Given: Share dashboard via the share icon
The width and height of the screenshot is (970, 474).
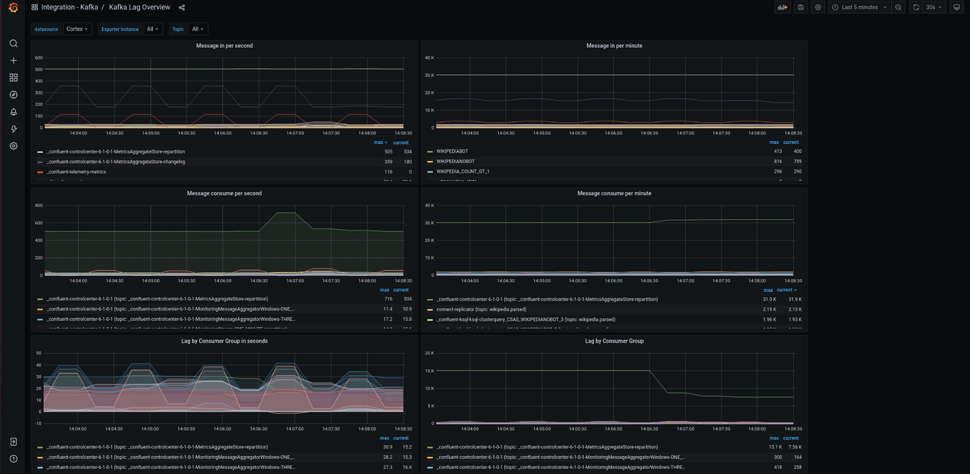Looking at the screenshot, I should pyautogui.click(x=182, y=7).
